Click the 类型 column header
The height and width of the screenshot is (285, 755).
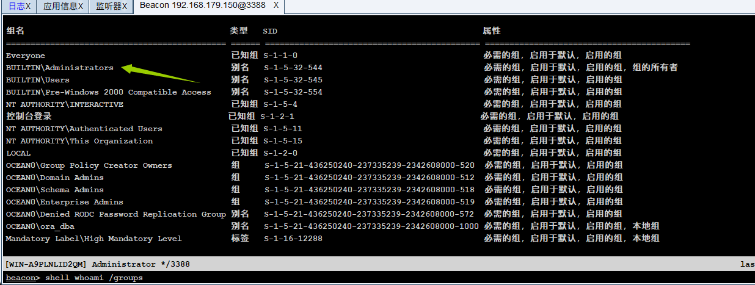[239, 31]
